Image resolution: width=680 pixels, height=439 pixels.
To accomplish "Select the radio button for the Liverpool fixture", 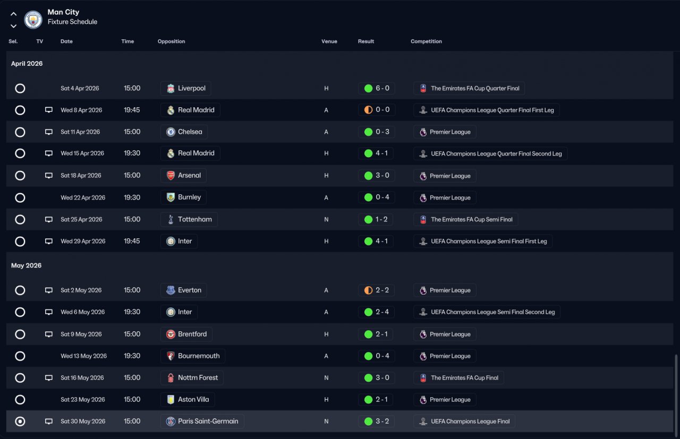I will tap(20, 88).
